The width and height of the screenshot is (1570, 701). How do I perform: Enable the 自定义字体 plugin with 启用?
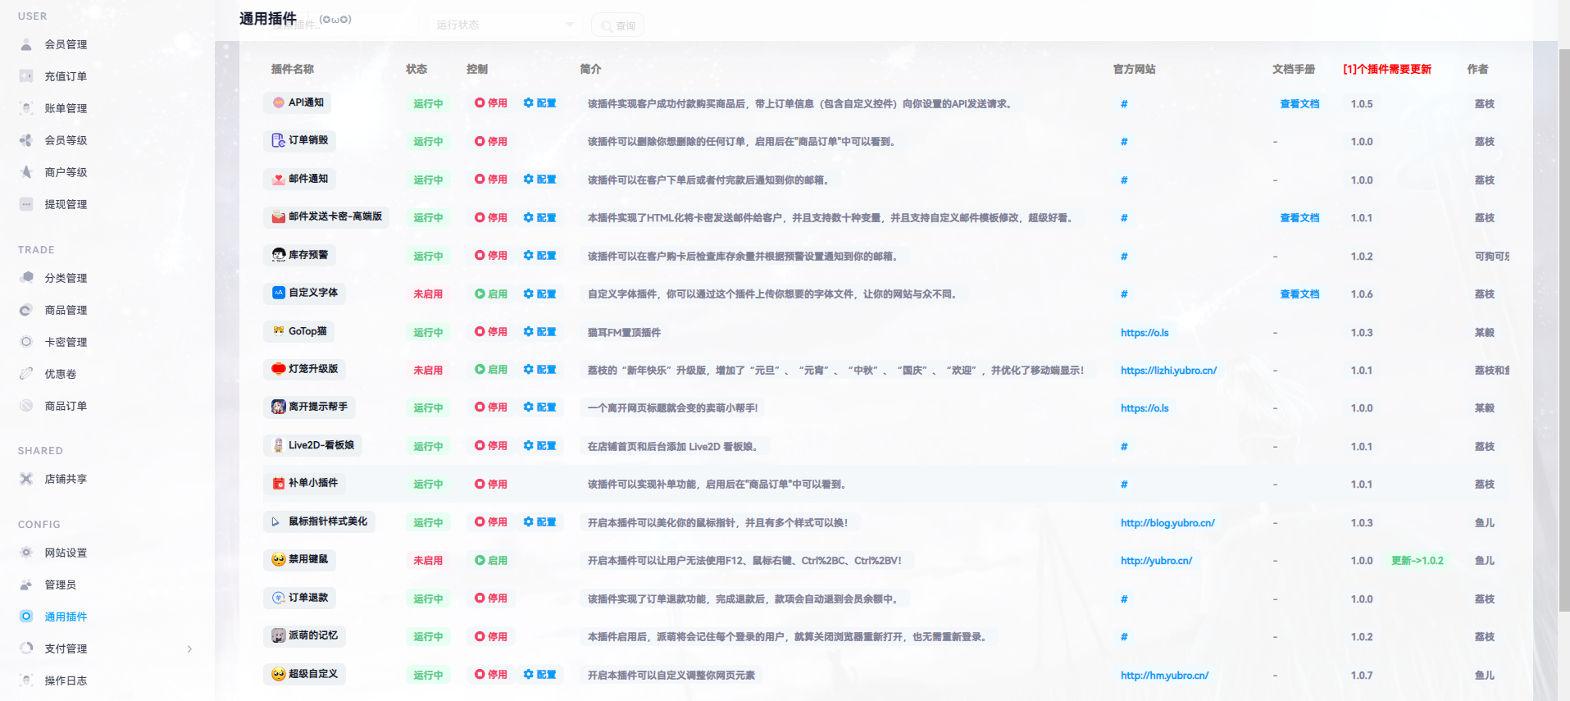click(491, 294)
